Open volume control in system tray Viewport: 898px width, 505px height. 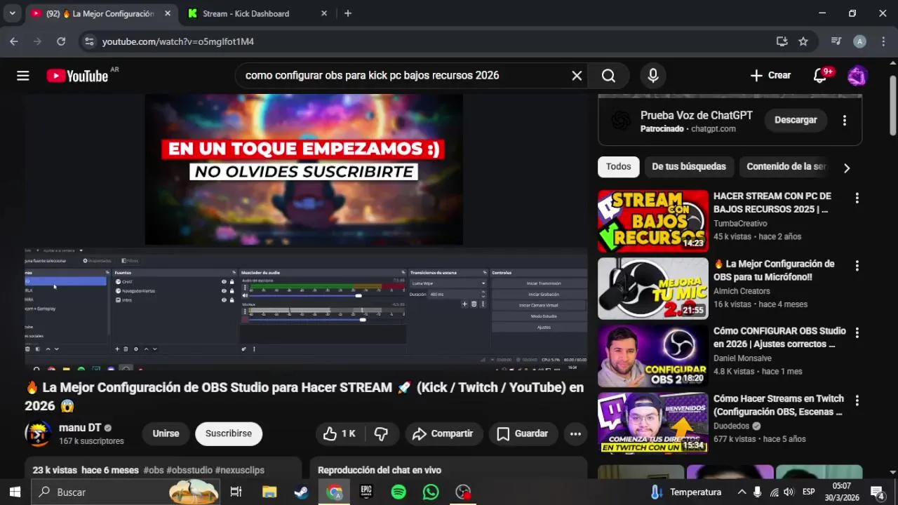tap(789, 492)
